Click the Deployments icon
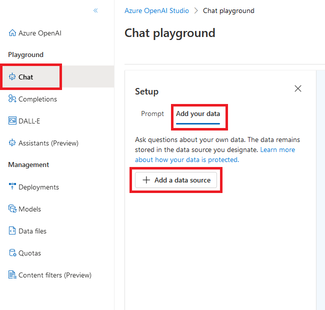The width and height of the screenshot is (325, 310). 12,187
